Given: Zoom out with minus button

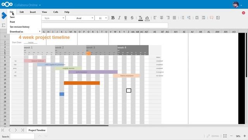Looking at the screenshot, I should [231, 136].
